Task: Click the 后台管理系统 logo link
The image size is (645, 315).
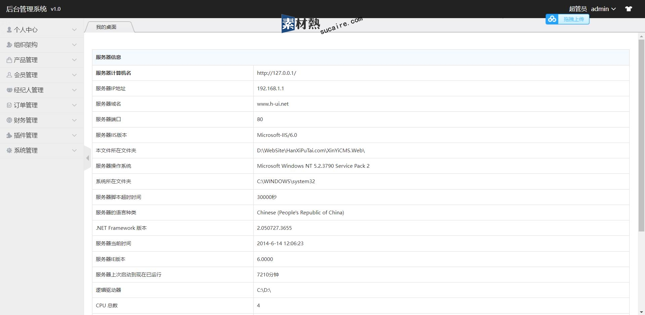Action: point(27,9)
